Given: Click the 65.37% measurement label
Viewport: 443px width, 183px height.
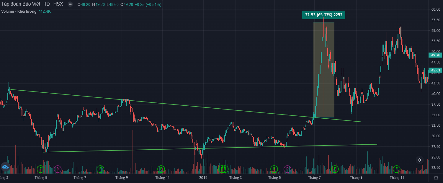Looking at the screenshot, I should click(x=323, y=15).
